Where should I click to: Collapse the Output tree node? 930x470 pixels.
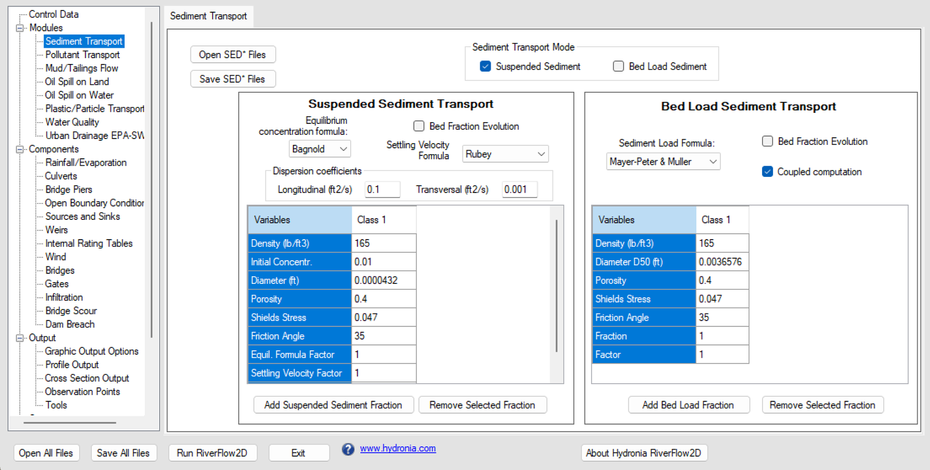pyautogui.click(x=20, y=338)
